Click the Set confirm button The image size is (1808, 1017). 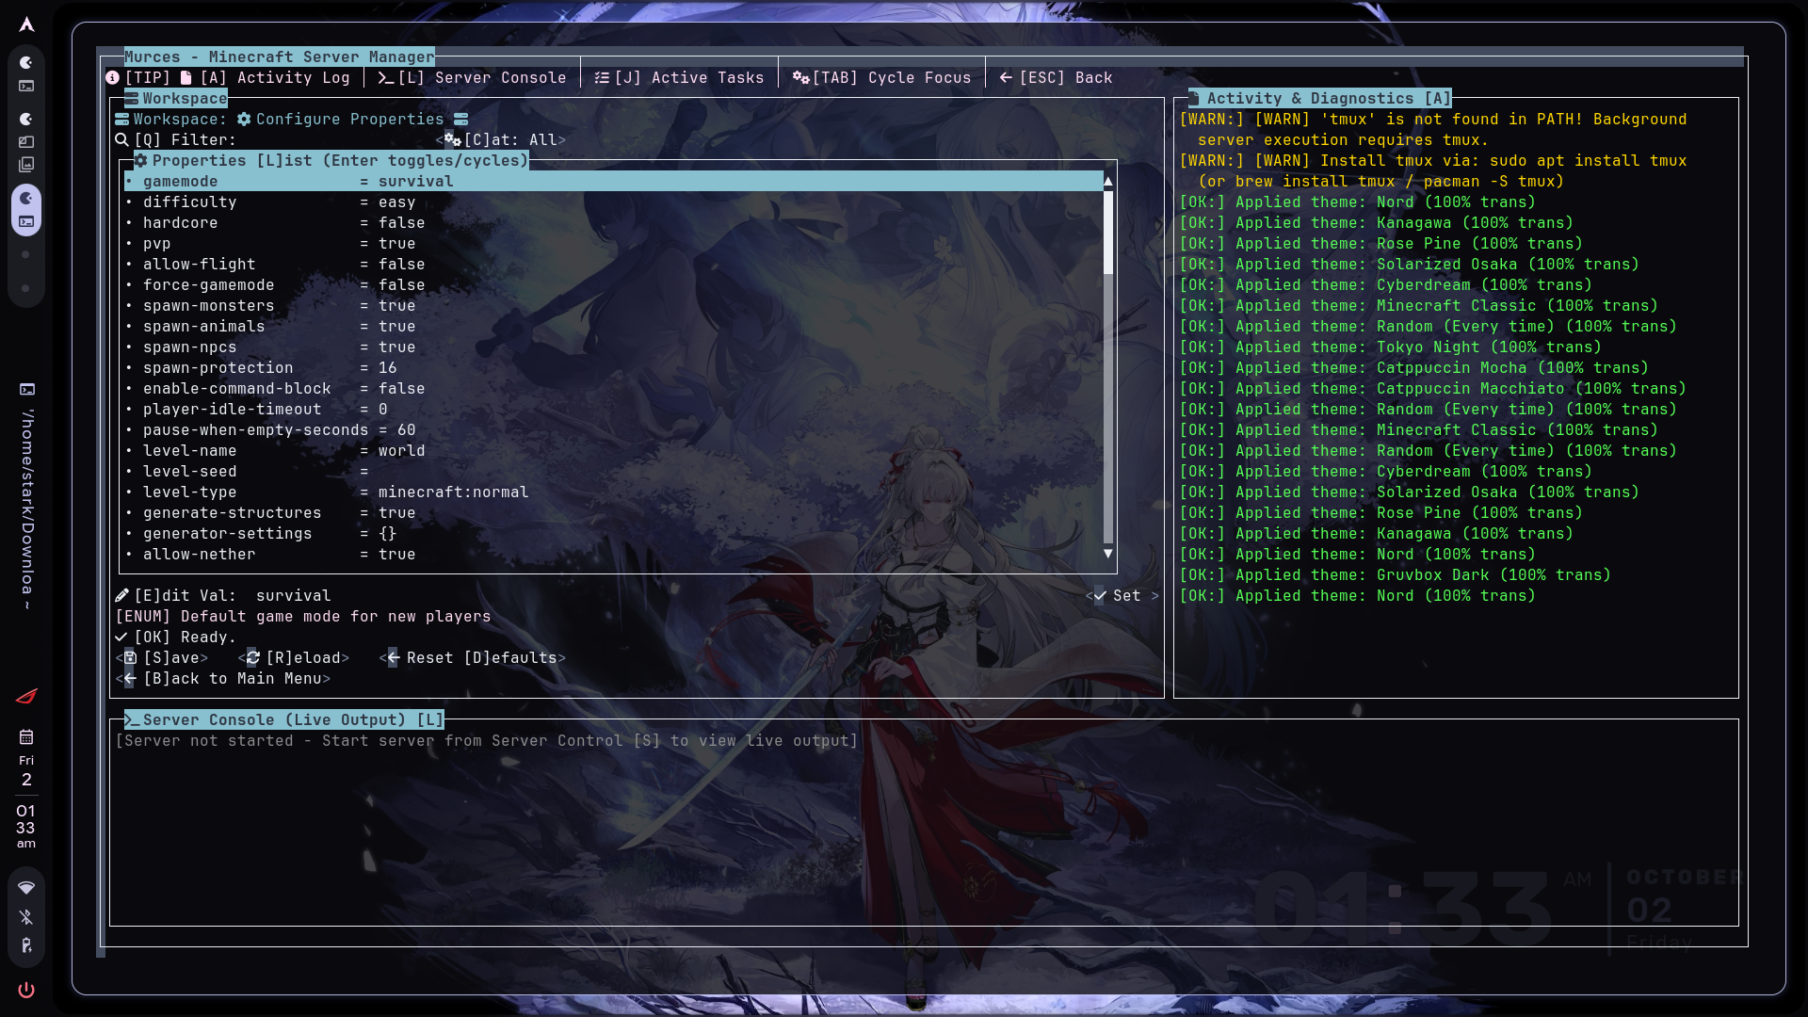click(x=1122, y=596)
